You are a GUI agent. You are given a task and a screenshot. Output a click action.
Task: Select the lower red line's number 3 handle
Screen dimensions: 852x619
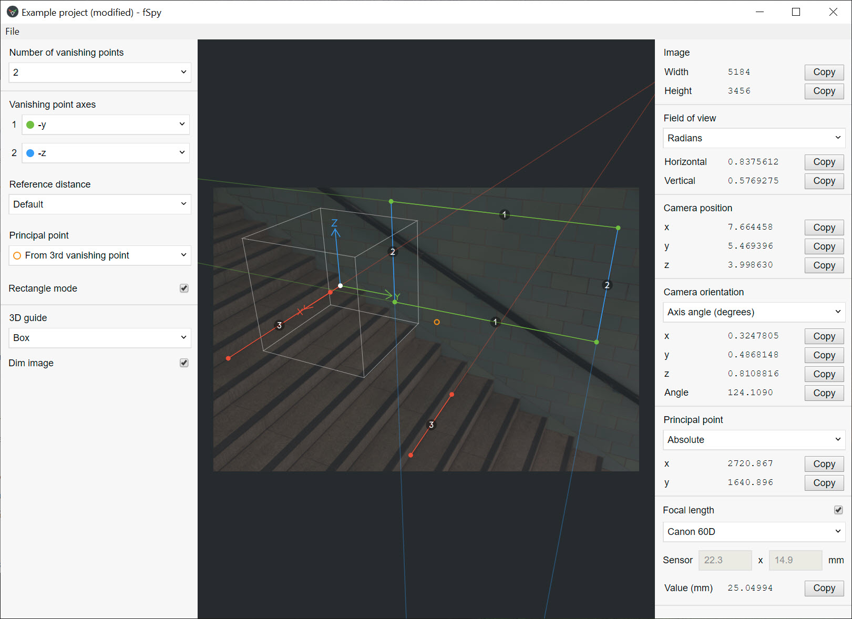coord(432,425)
